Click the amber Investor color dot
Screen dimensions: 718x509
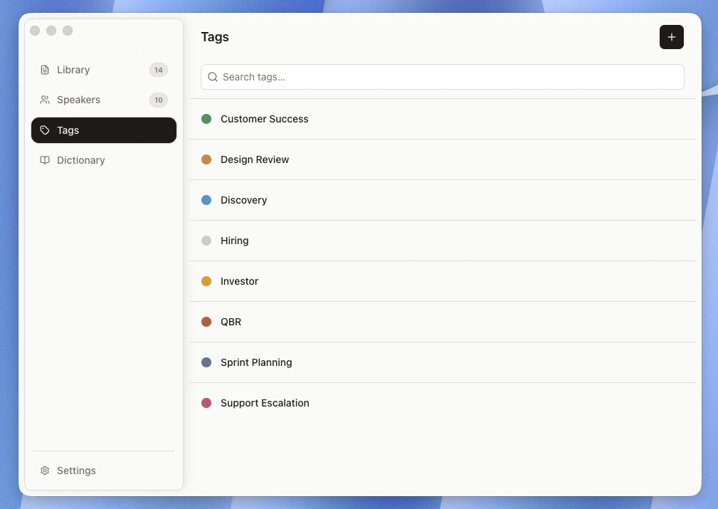pos(206,281)
